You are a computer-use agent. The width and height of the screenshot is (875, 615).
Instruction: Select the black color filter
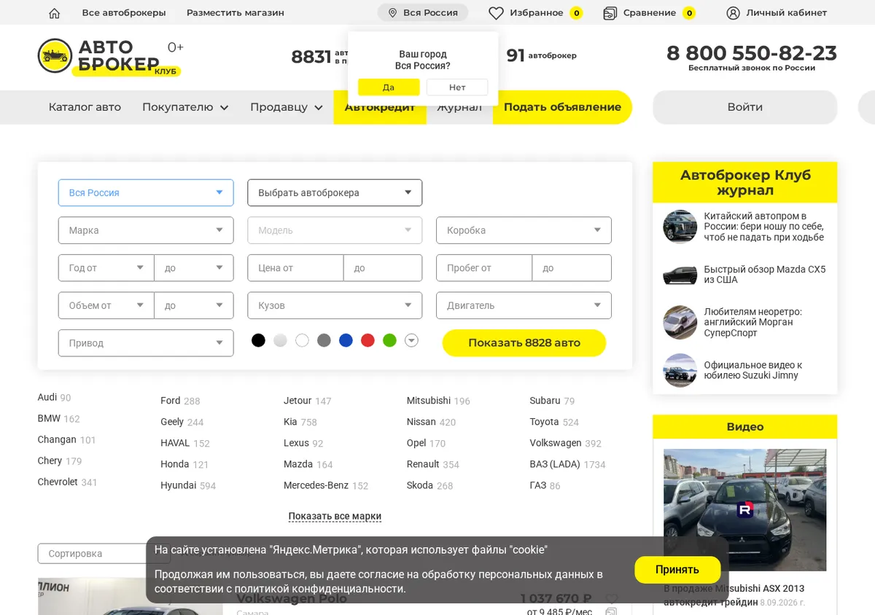click(258, 340)
